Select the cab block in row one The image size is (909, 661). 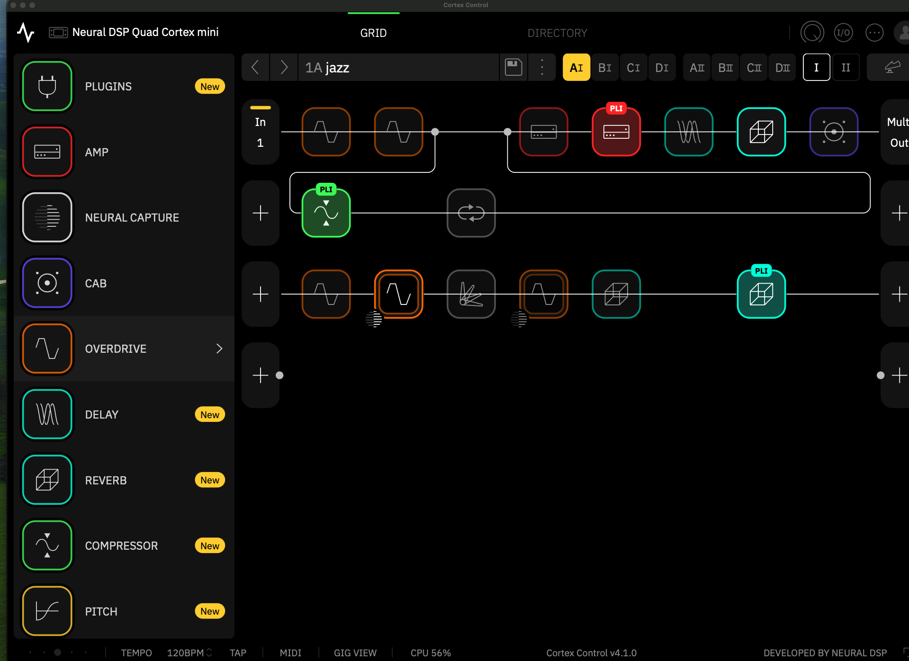834,132
